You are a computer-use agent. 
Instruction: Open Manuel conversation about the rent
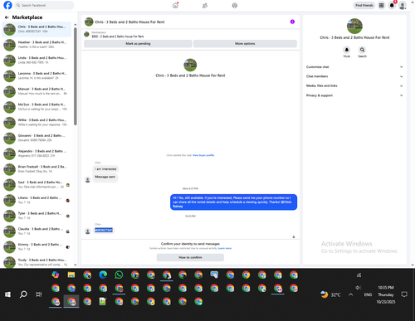37,91
